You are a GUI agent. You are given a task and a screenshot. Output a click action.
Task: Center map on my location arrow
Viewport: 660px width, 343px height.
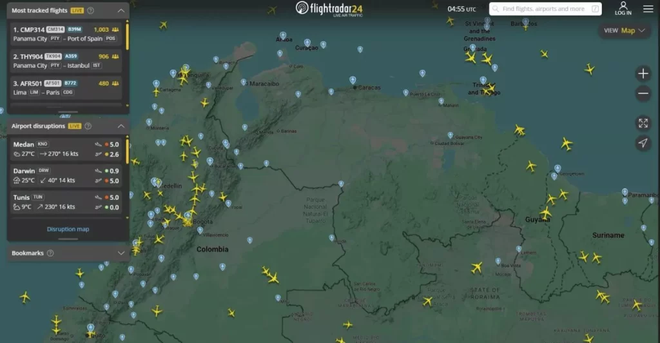click(643, 143)
